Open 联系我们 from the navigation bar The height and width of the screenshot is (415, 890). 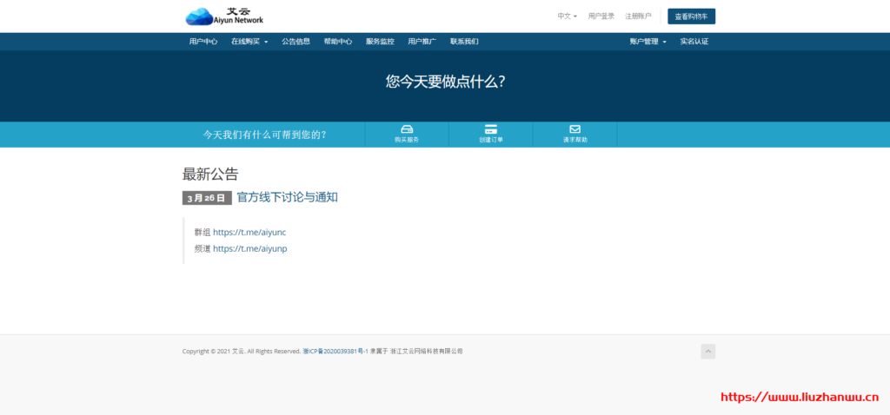pyautogui.click(x=464, y=42)
